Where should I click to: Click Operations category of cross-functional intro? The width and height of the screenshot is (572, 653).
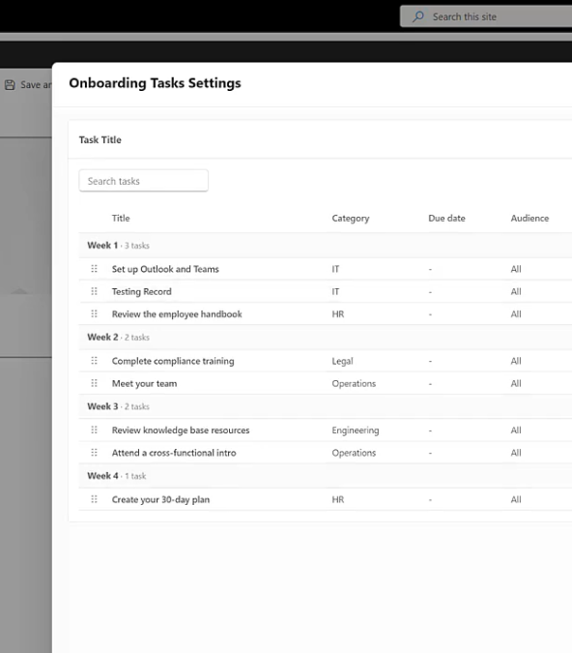pyautogui.click(x=354, y=453)
